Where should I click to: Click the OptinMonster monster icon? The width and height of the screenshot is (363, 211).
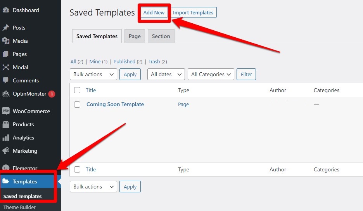pyautogui.click(x=6, y=94)
